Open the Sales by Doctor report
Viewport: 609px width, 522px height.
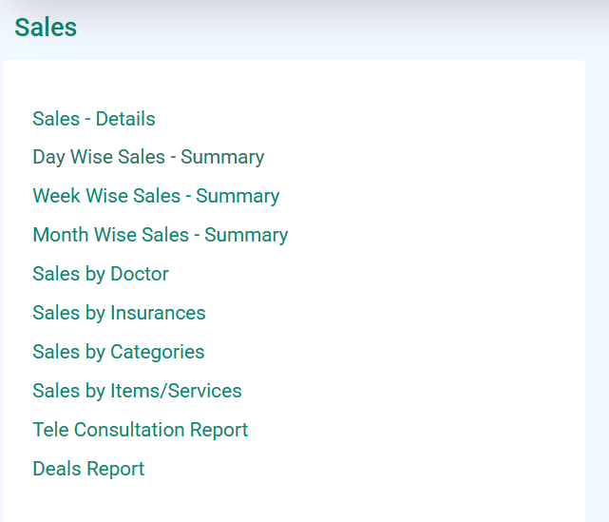[x=101, y=274]
